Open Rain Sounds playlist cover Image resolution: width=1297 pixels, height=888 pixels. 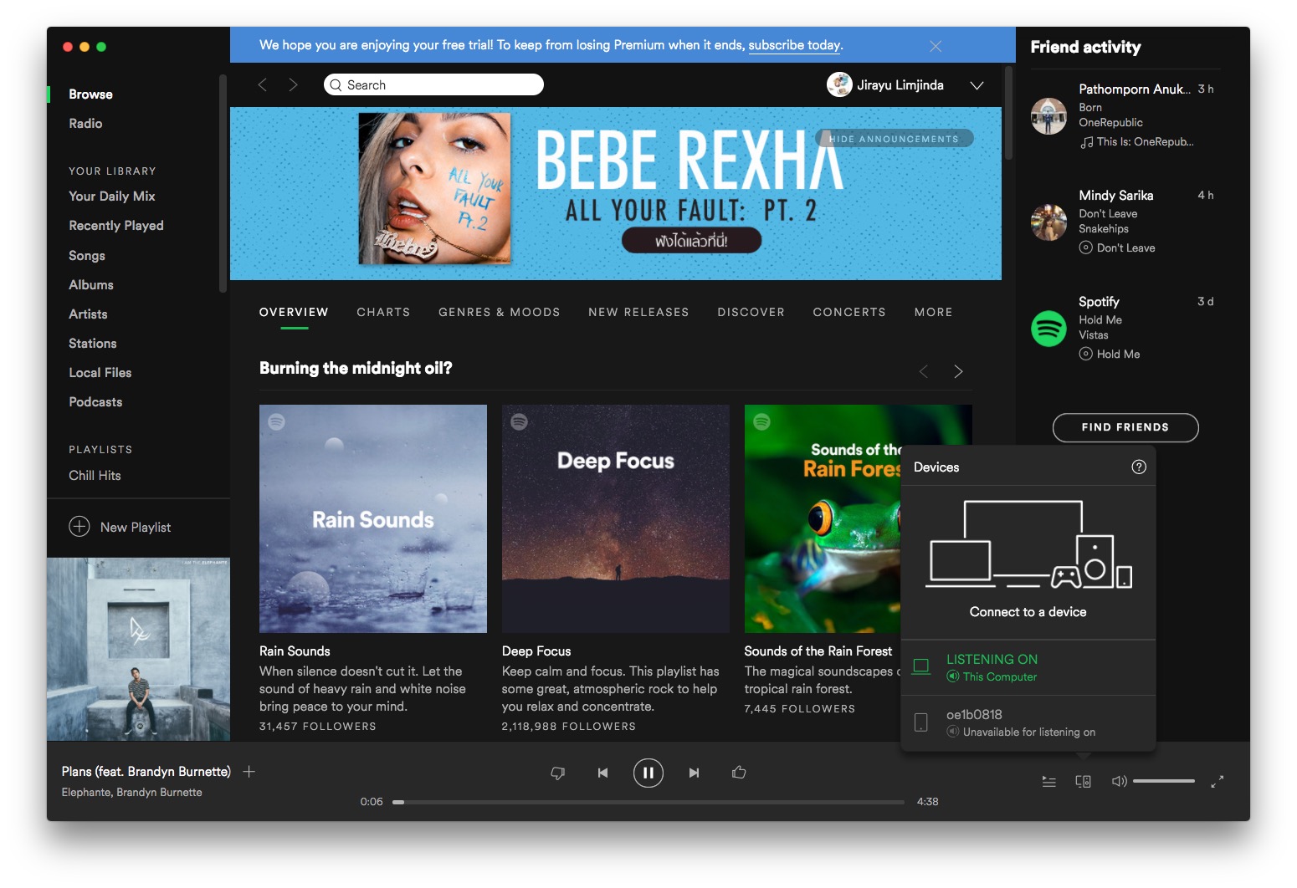point(373,518)
